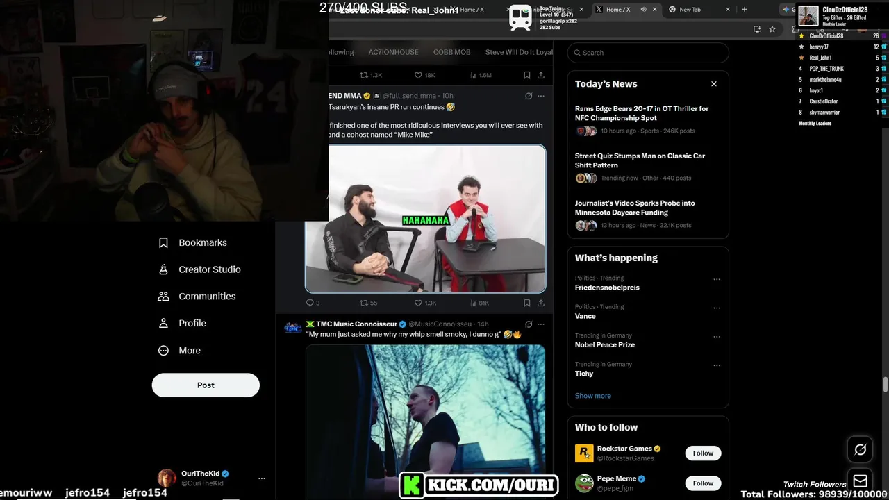Open Grok icon on full_send_mma post
This screenshot has height=500, width=889.
point(529,96)
